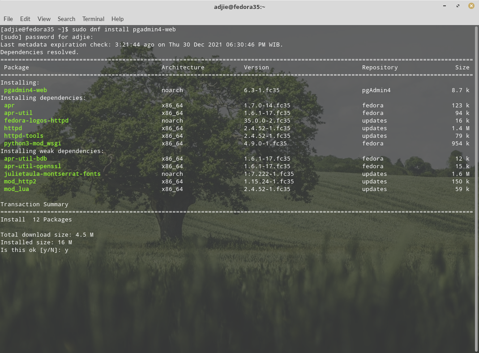The image size is (479, 353).
Task: Click the fedora-logos-httpd package name
Action: click(36, 121)
